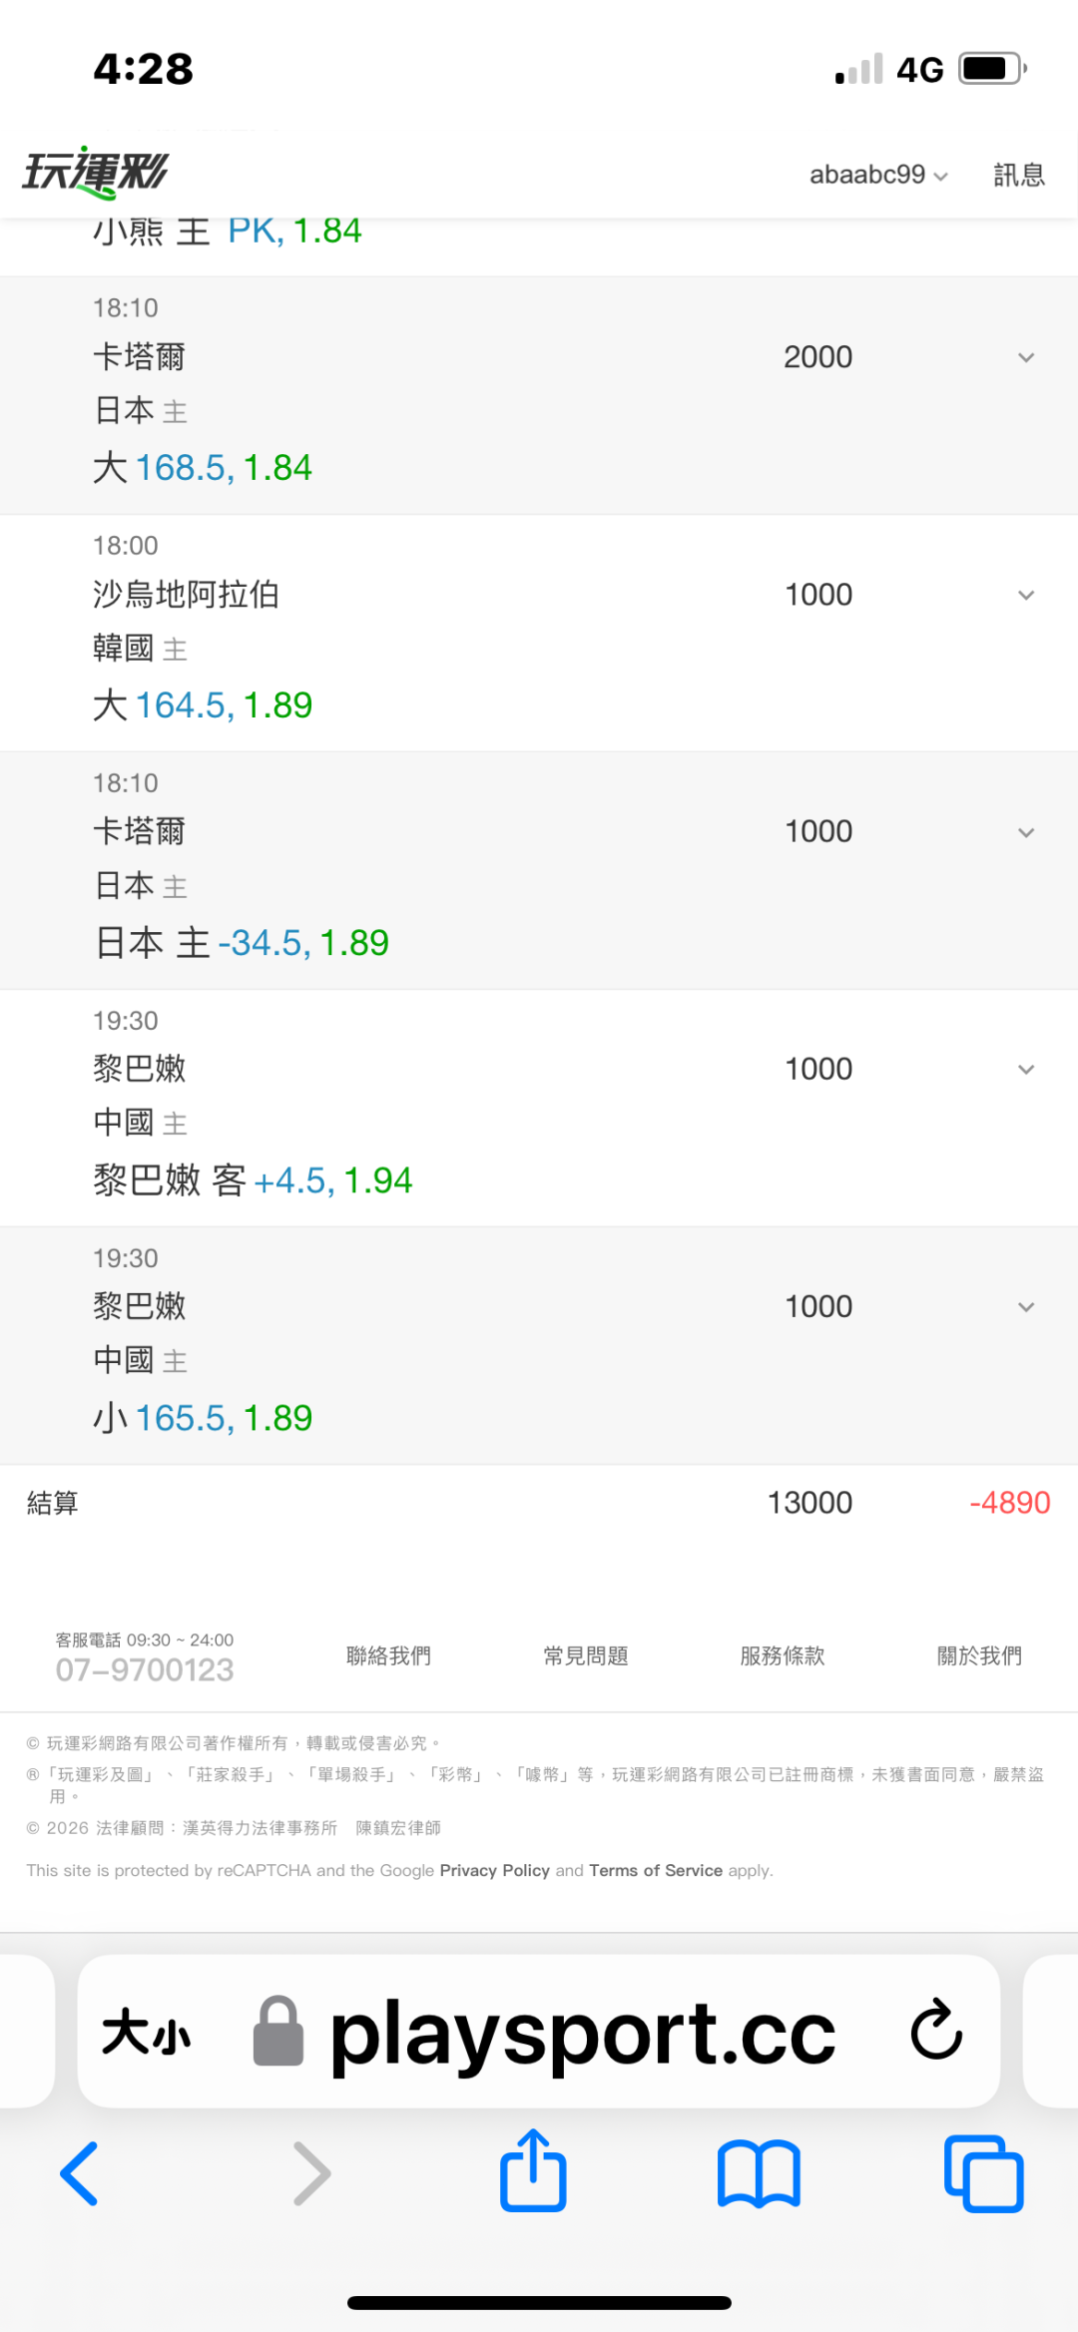The height and width of the screenshot is (2332, 1078).
Task: Open abaabc99 account dropdown
Action: (878, 175)
